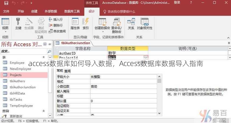Click 修改查阅 in the ribbon
Viewport: 231px width, 123px height.
coord(57,31)
